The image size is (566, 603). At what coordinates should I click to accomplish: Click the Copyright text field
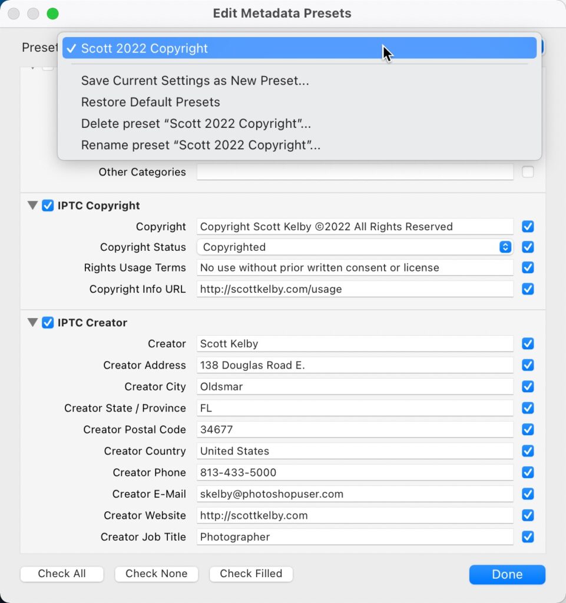point(355,227)
